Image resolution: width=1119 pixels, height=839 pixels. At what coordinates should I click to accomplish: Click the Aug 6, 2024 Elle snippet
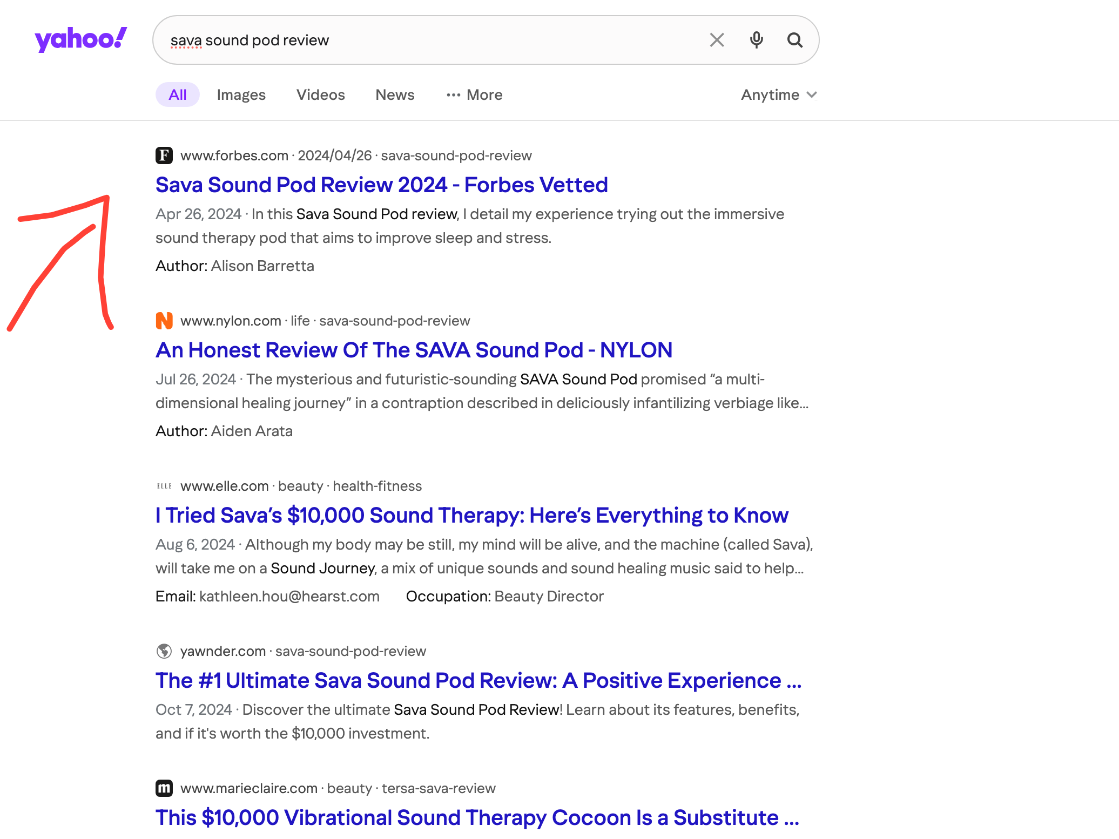click(x=484, y=556)
